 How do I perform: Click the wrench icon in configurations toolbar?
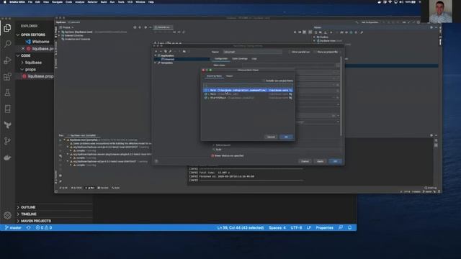point(170,51)
